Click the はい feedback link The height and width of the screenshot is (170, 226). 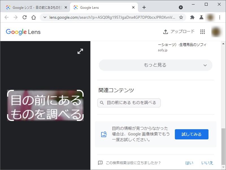(189, 163)
